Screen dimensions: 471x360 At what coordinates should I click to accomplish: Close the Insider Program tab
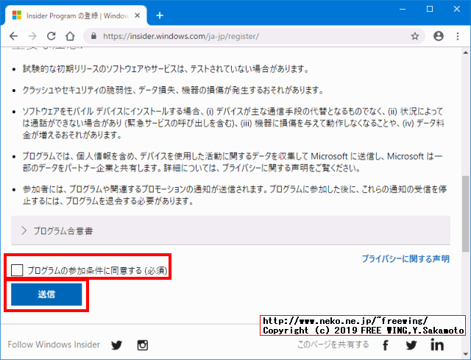(x=138, y=15)
